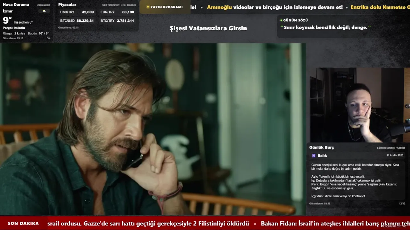Click the Piyasalar Güncelleme: 03:18 timestamp
410x230 pixels.
(x=68, y=28)
